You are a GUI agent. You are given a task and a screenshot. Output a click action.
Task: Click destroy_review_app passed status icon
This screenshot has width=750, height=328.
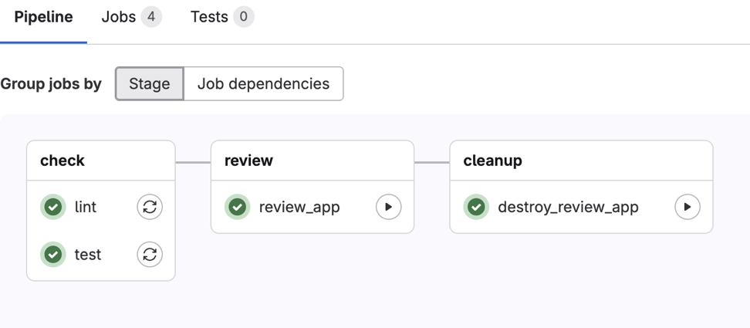[x=476, y=207]
